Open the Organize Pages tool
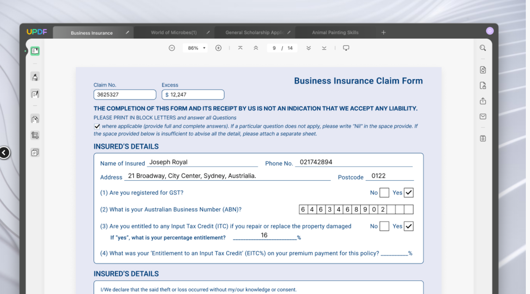The width and height of the screenshot is (530, 294). (x=35, y=119)
